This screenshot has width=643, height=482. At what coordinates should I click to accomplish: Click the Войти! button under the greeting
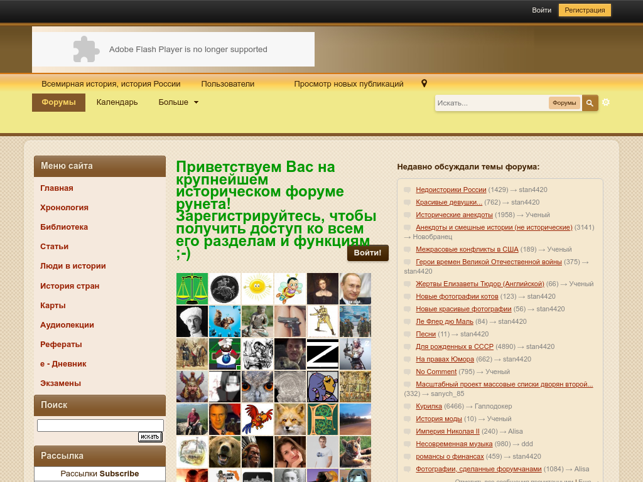click(368, 253)
